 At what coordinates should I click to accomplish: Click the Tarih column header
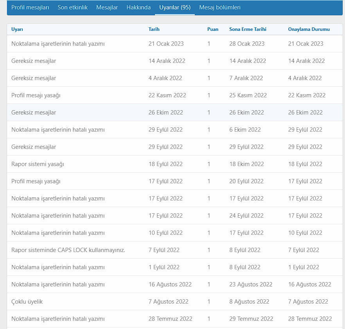point(154,29)
